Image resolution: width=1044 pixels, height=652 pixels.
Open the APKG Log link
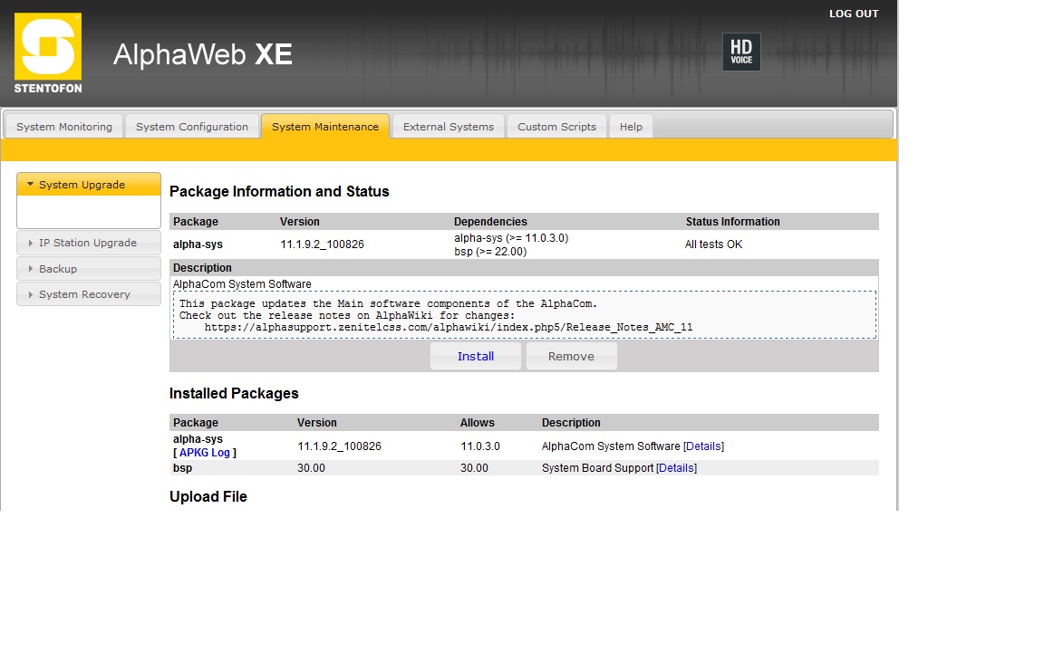205,453
